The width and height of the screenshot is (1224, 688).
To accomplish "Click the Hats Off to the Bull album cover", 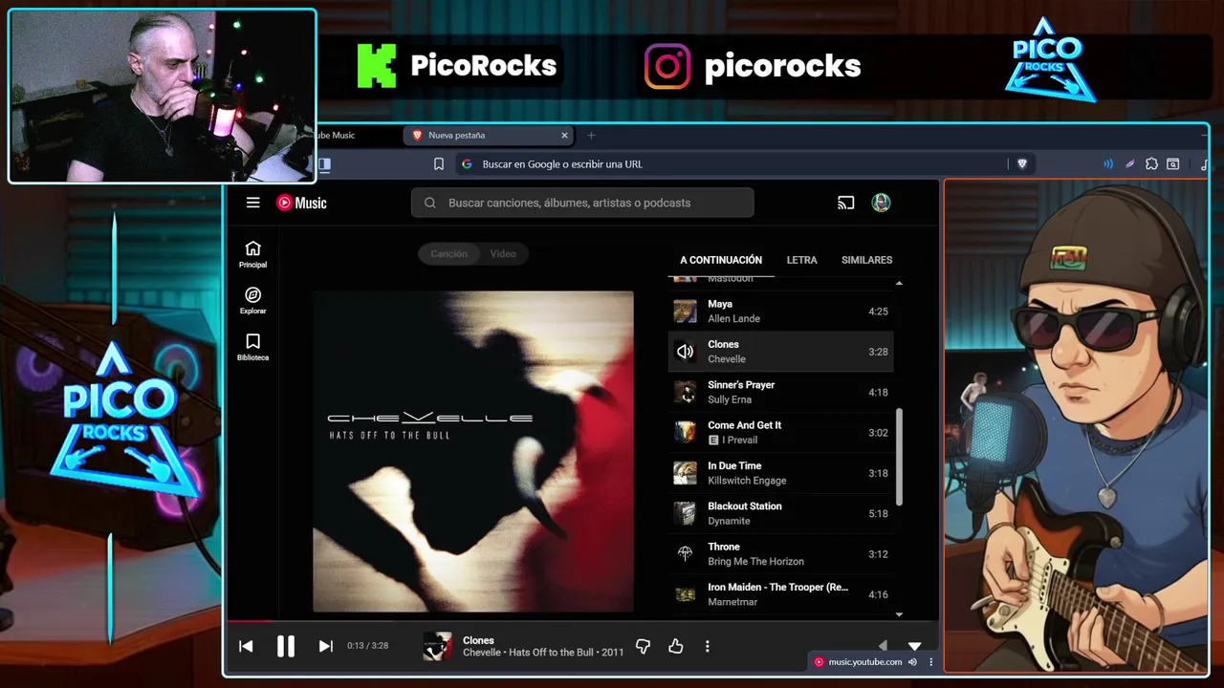I will pyautogui.click(x=473, y=451).
